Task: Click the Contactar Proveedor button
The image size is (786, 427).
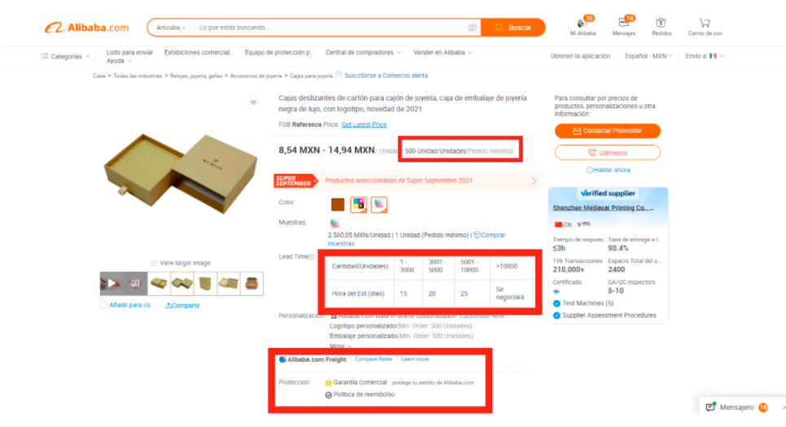Action: click(x=607, y=131)
